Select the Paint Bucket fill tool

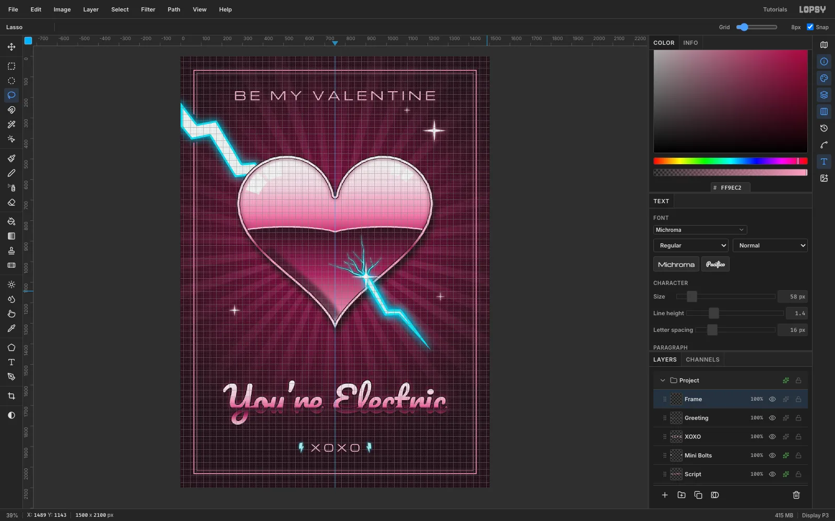pyautogui.click(x=11, y=221)
